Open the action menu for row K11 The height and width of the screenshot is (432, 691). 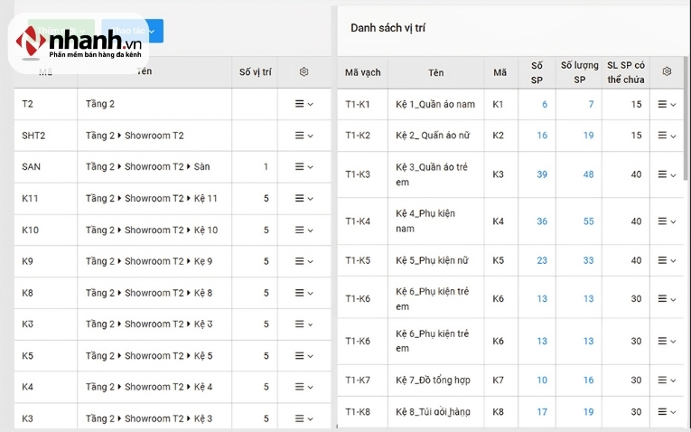tap(303, 199)
